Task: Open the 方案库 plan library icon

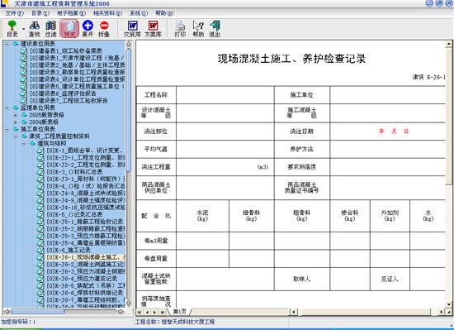Action: pos(153,29)
